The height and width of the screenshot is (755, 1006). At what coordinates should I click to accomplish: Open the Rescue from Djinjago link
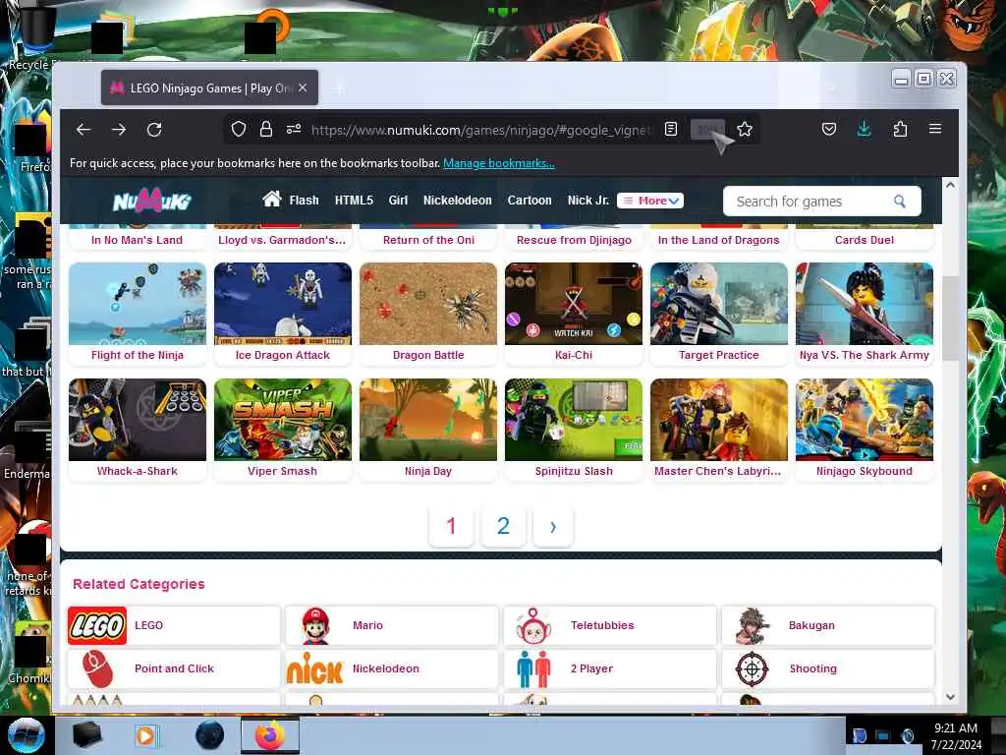point(574,240)
